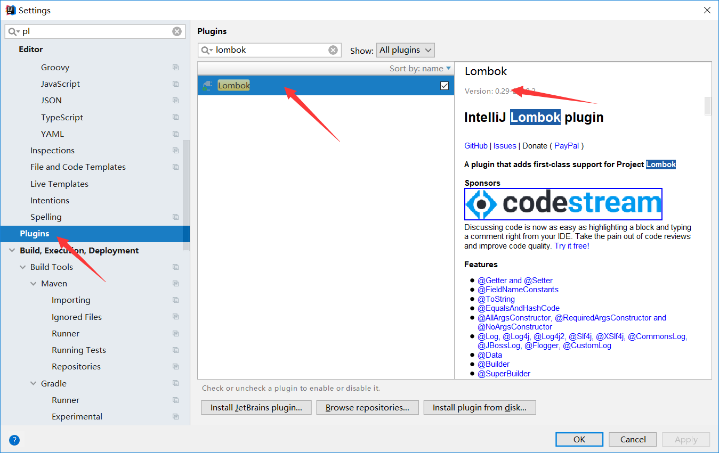Clear the settings search field text
719x453 pixels.
tap(177, 31)
